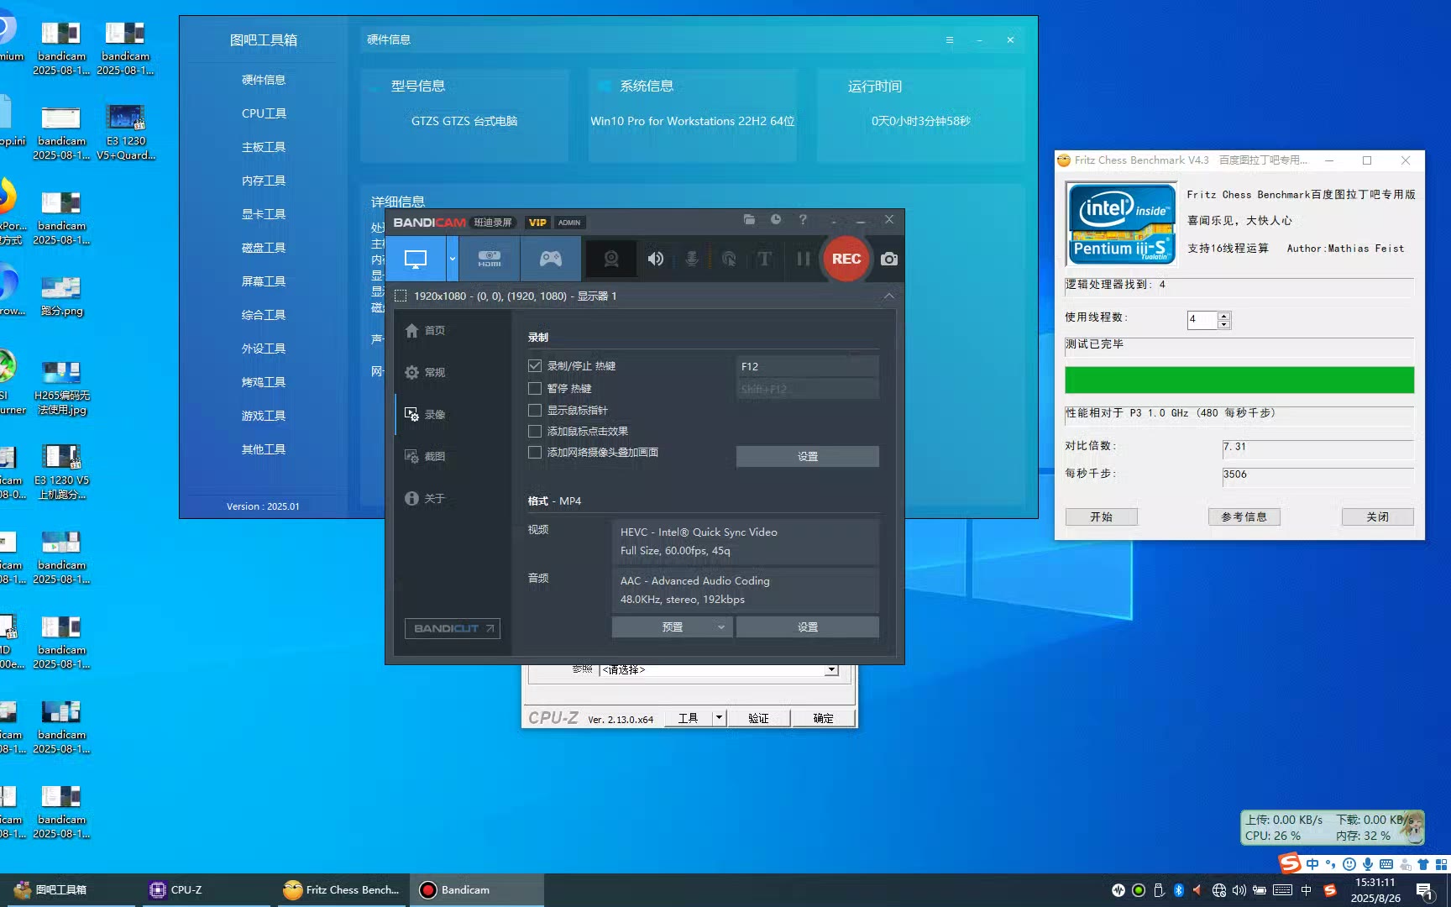The image size is (1451, 907).
Task: Click Sogou input microphone icon in toolbar
Action: point(1368,864)
